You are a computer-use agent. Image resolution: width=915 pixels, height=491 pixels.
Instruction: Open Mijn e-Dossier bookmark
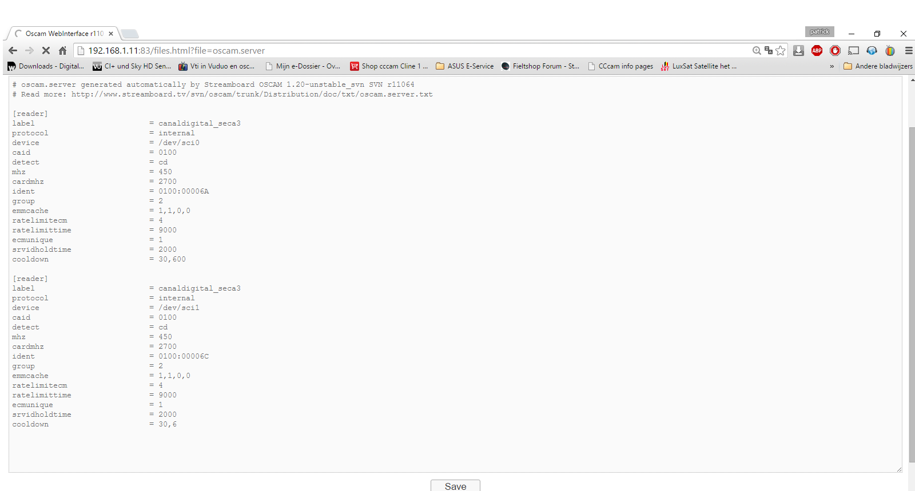tap(303, 66)
